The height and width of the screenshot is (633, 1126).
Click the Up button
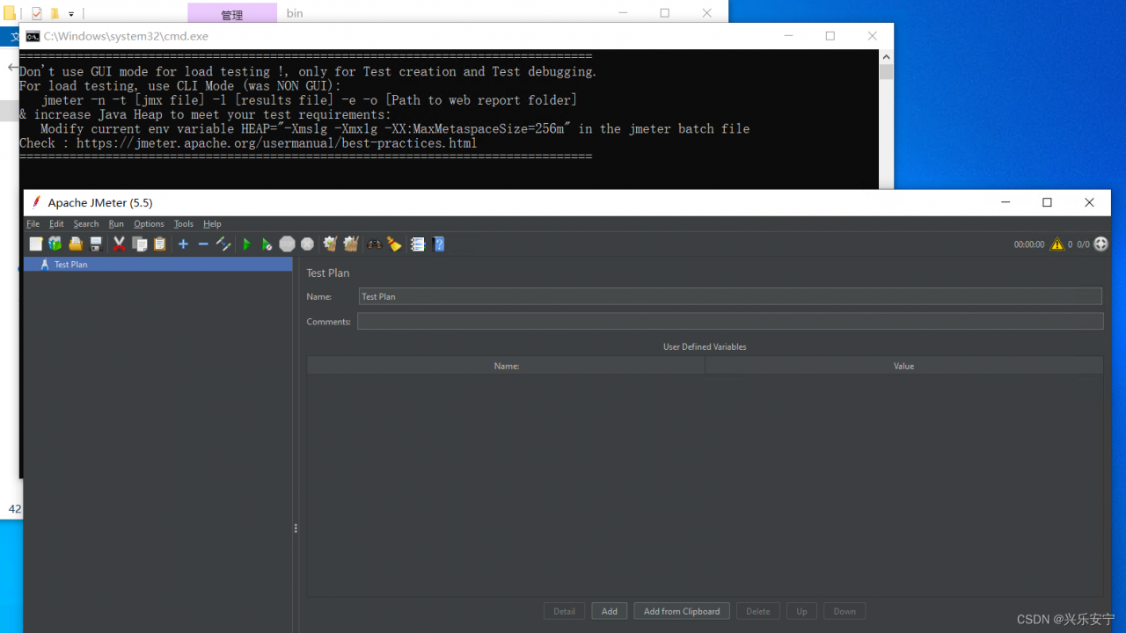(801, 611)
